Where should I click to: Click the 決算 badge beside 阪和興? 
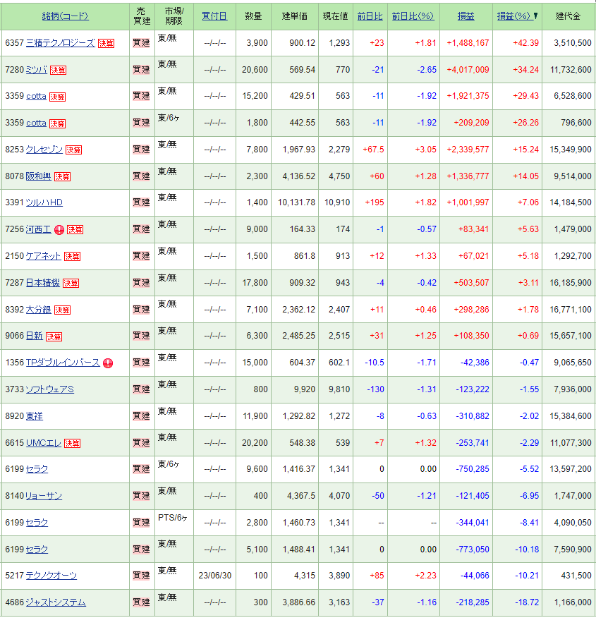pyautogui.click(x=62, y=176)
